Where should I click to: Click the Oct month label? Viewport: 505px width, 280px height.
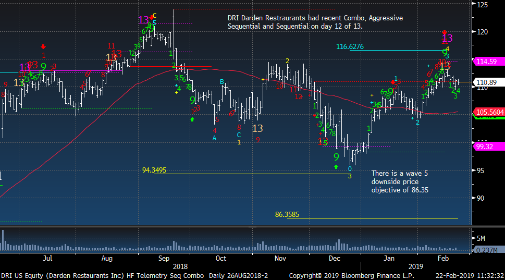click(220, 259)
